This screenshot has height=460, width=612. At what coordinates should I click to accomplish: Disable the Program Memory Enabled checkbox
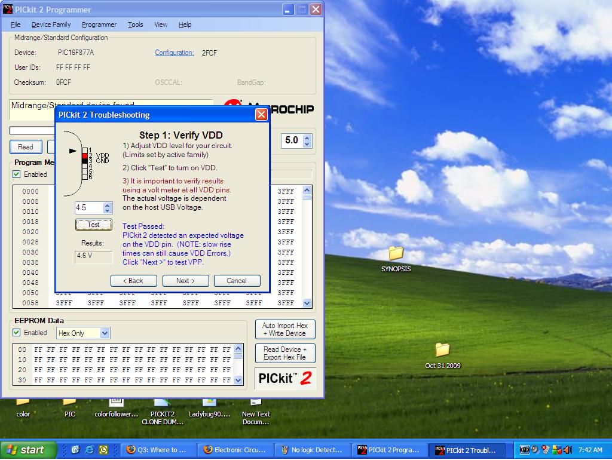16,174
